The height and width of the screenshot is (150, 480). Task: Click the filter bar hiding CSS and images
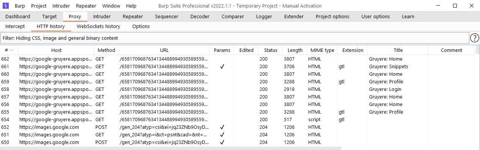[234, 38]
